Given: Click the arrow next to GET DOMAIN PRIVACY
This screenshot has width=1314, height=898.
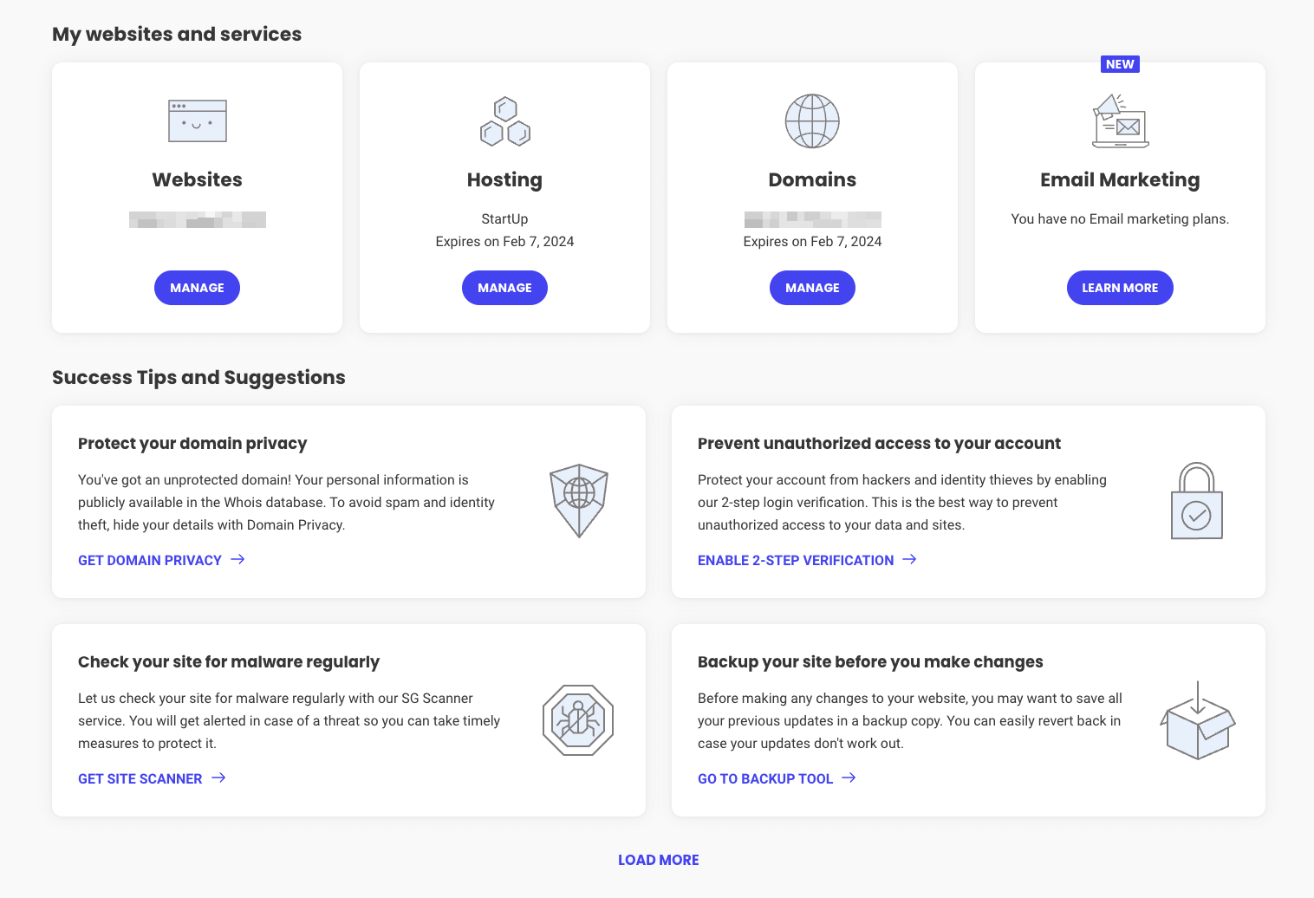Looking at the screenshot, I should point(237,559).
